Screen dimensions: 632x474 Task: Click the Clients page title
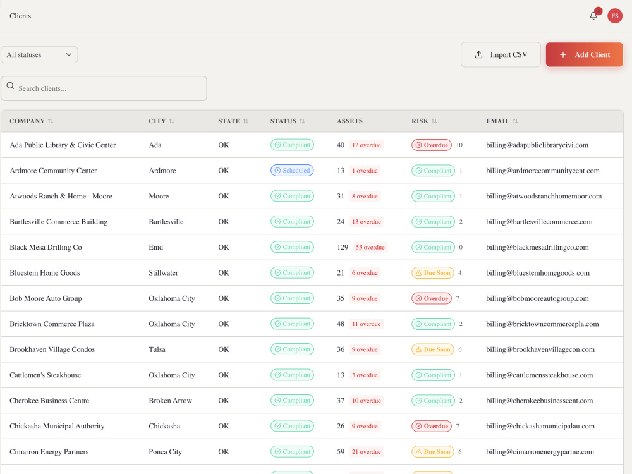[20, 16]
